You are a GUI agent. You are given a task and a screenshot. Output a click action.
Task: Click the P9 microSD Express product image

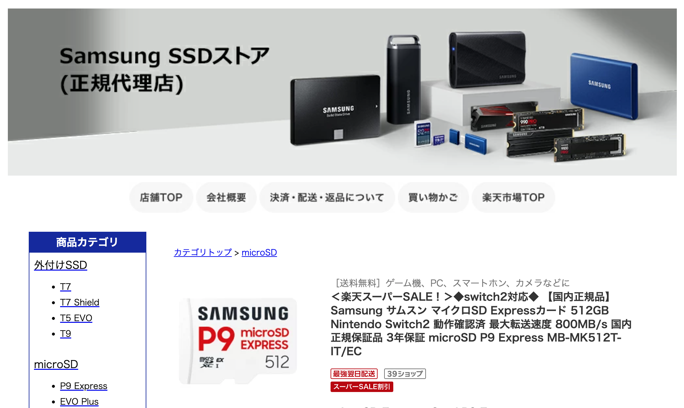pyautogui.click(x=238, y=340)
